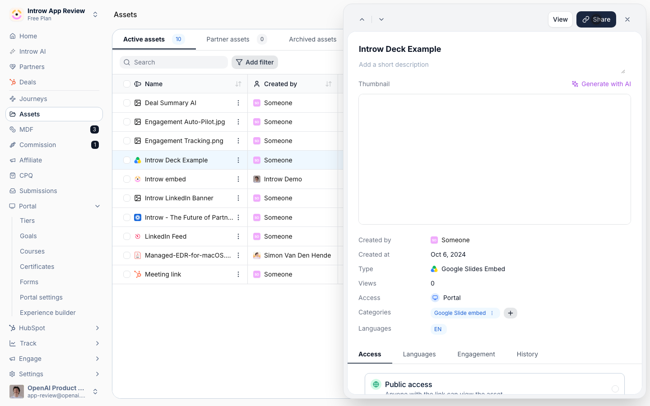Add a category with plus button
650x406 pixels.
tap(511, 313)
